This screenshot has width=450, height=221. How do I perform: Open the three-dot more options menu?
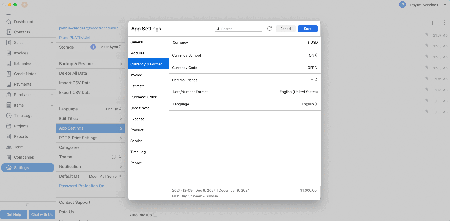(x=445, y=23)
